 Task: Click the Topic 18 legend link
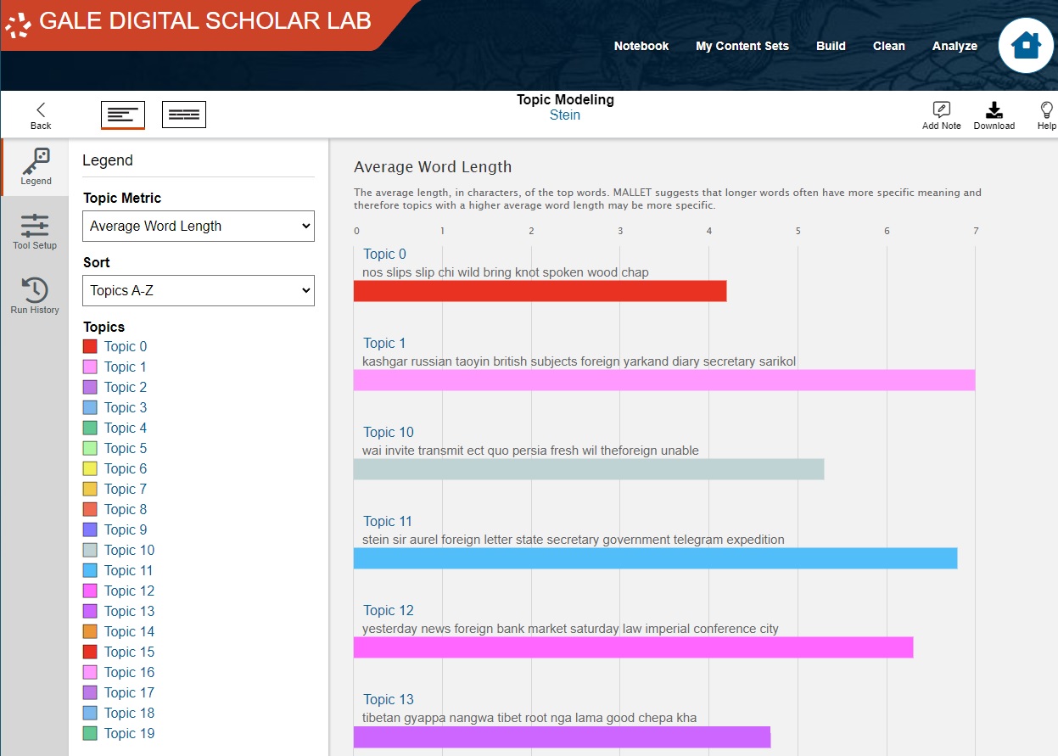click(x=130, y=713)
